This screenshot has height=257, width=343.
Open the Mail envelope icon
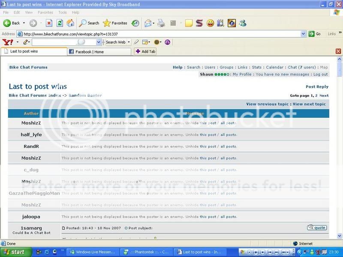[148, 23]
